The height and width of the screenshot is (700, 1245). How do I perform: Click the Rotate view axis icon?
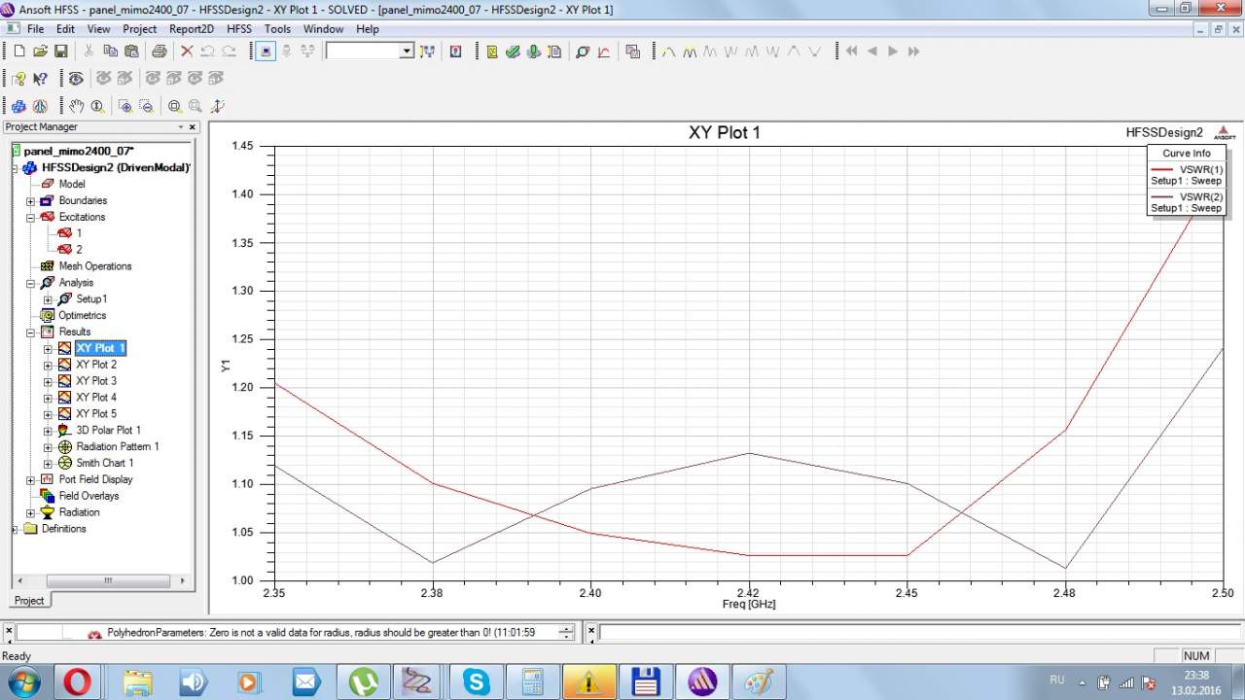217,106
